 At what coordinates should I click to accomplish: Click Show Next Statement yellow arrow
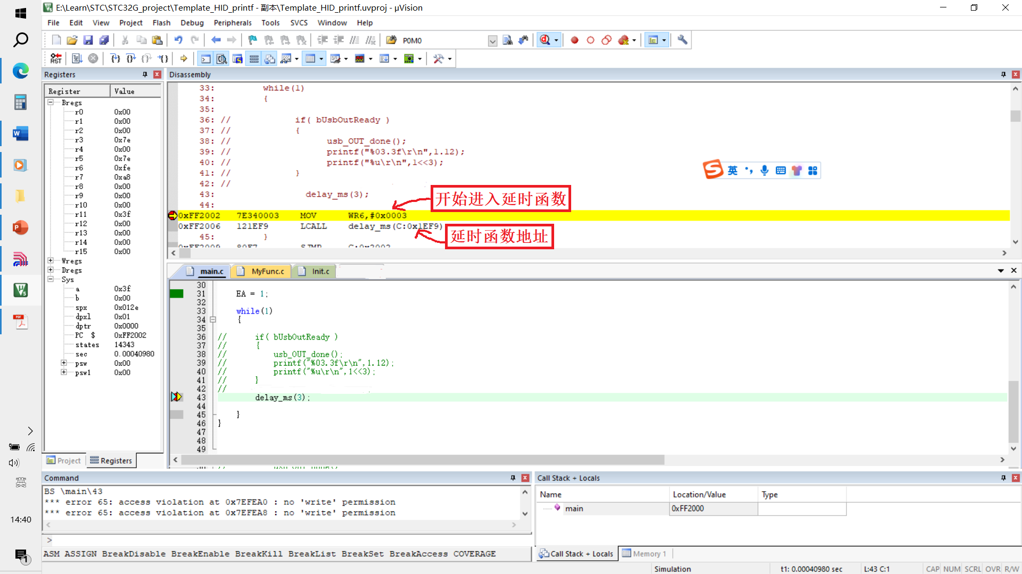tap(184, 58)
